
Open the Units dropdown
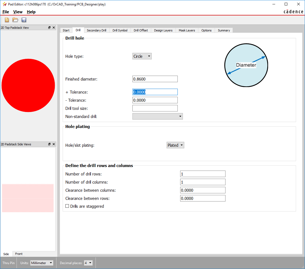pos(42,263)
